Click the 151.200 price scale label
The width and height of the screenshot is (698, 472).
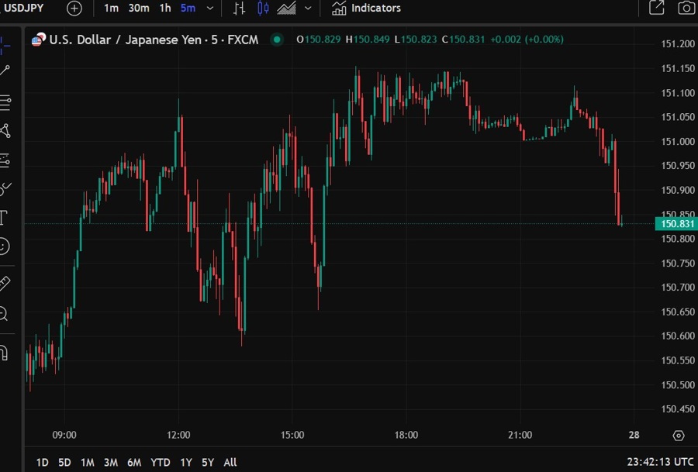pyautogui.click(x=678, y=43)
